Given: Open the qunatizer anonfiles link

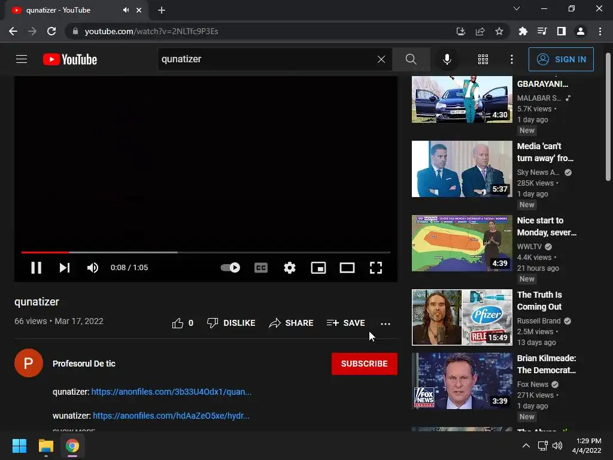Looking at the screenshot, I should pos(171,392).
